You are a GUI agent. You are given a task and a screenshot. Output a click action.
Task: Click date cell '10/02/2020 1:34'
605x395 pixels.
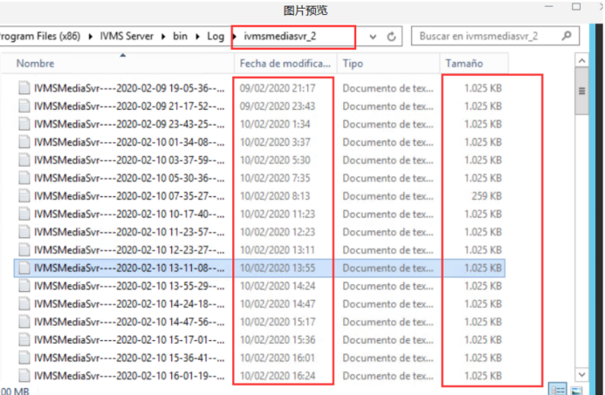coord(275,124)
